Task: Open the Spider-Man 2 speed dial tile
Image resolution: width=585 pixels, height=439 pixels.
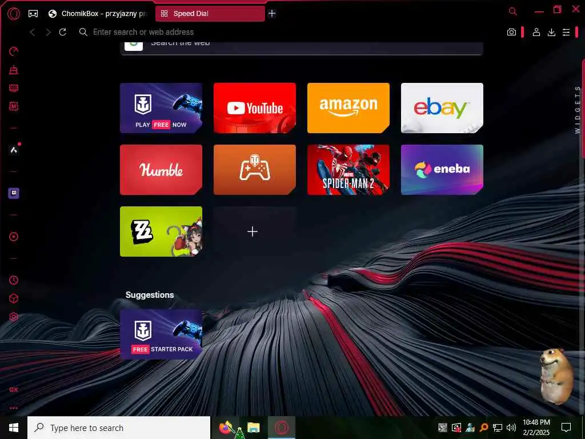Action: 348,170
